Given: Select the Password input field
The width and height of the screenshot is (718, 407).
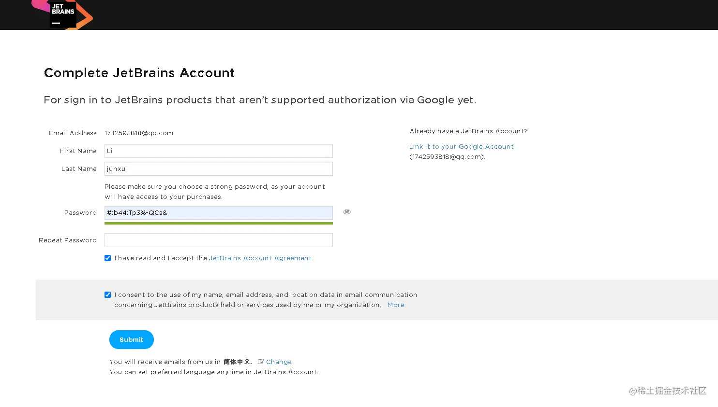Looking at the screenshot, I should point(218,213).
